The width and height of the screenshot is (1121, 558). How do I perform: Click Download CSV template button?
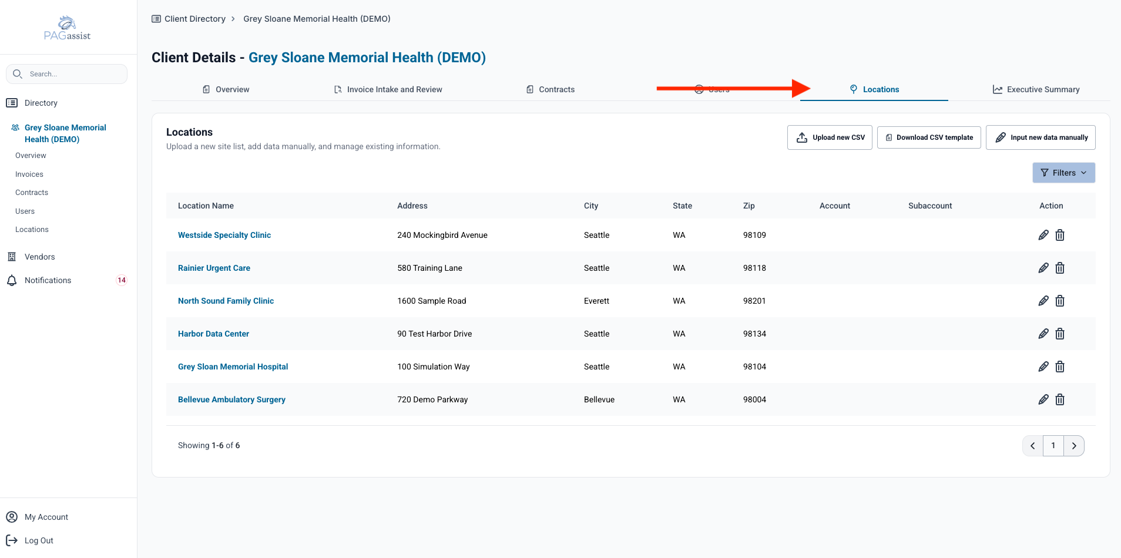tap(929, 137)
